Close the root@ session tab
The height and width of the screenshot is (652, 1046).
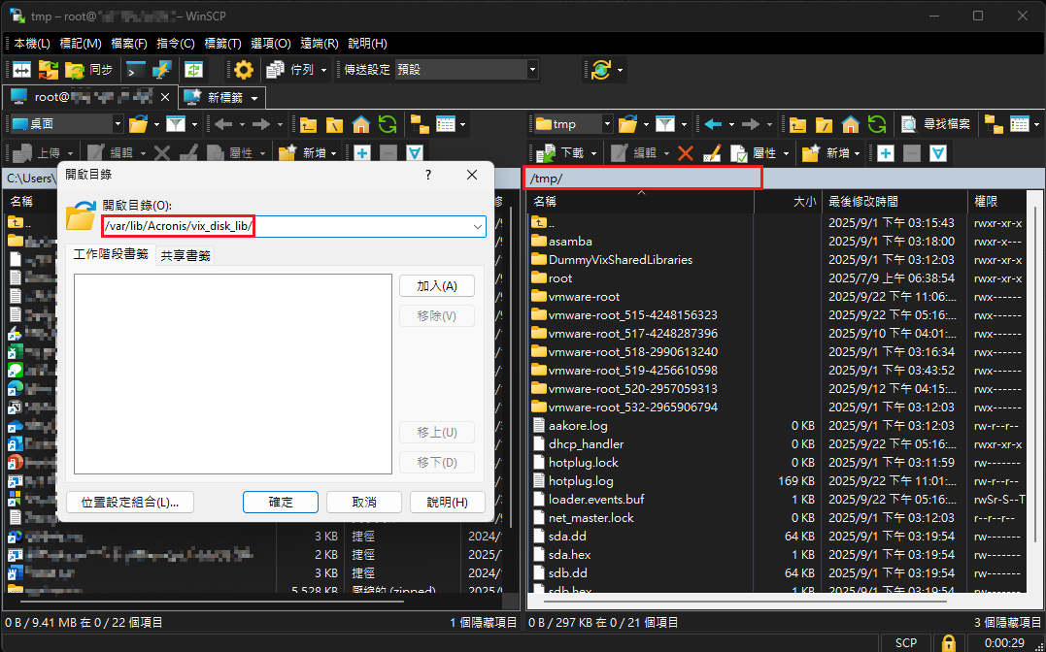coord(165,97)
